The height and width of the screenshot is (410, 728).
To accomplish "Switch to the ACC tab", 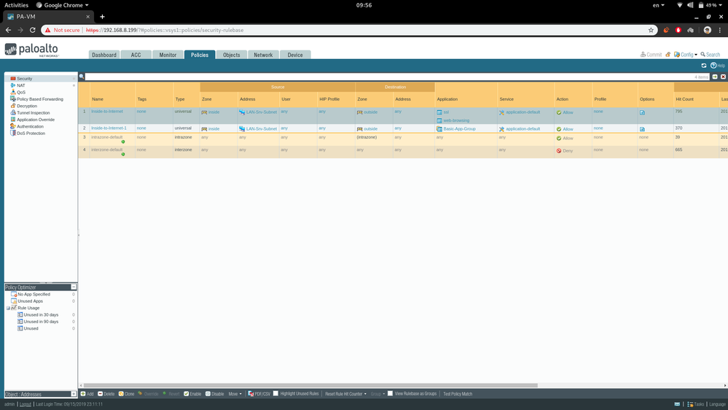I will point(136,55).
